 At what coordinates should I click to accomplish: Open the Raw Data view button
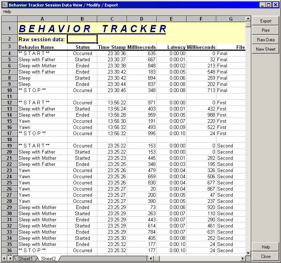point(265,40)
